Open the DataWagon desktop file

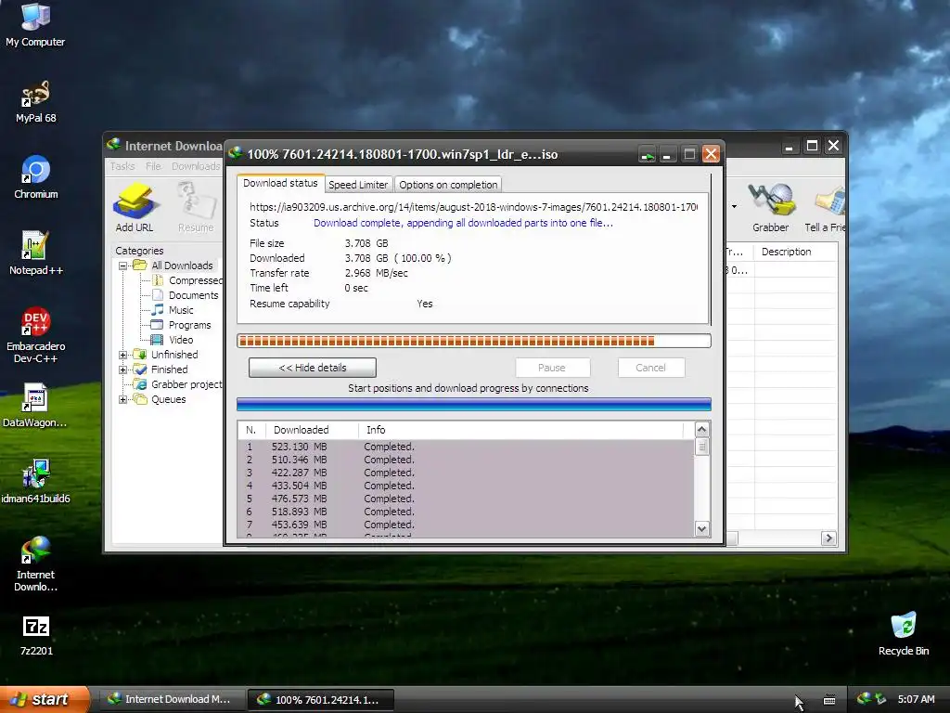(x=35, y=405)
